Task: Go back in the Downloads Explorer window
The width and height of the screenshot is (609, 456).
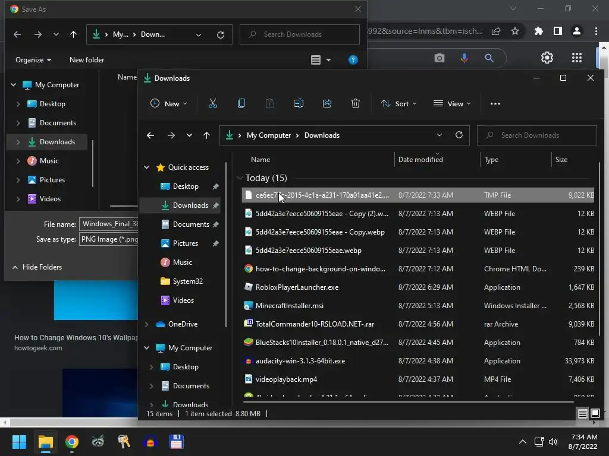Action: [150, 135]
